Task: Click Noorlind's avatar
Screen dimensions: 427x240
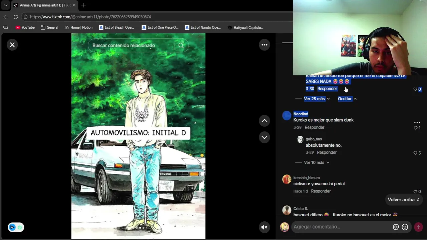Action: coord(287,115)
